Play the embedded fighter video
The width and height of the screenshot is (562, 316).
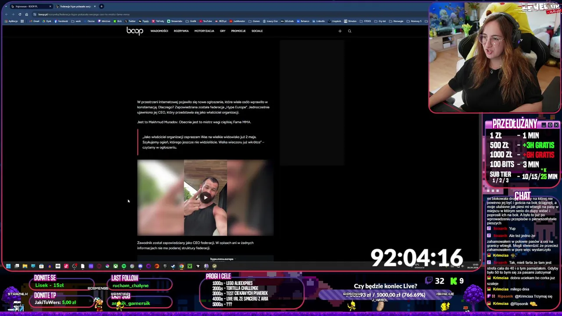(205, 197)
